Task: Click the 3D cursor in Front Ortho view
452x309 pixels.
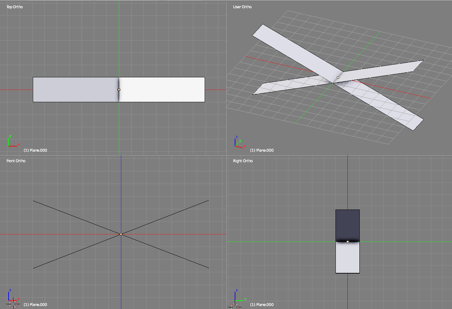Action: coord(13,303)
